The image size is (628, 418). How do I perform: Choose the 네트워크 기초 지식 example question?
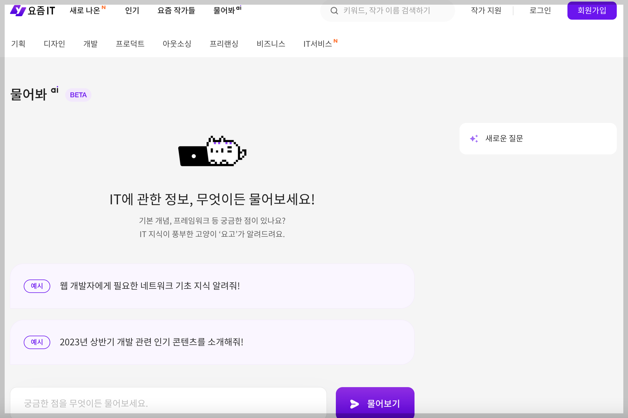tap(150, 286)
